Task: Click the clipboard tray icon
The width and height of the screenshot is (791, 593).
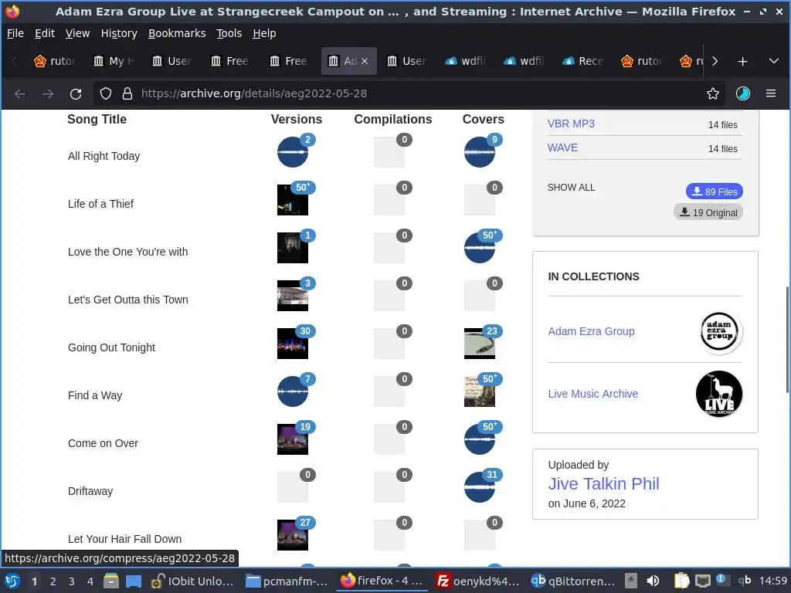Action: [681, 581]
